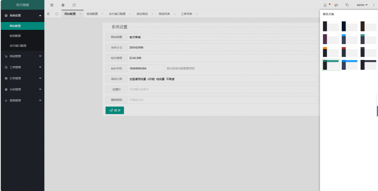Select 网站配置 in the sidebar
Screen dimensions: 378x191
22,26
